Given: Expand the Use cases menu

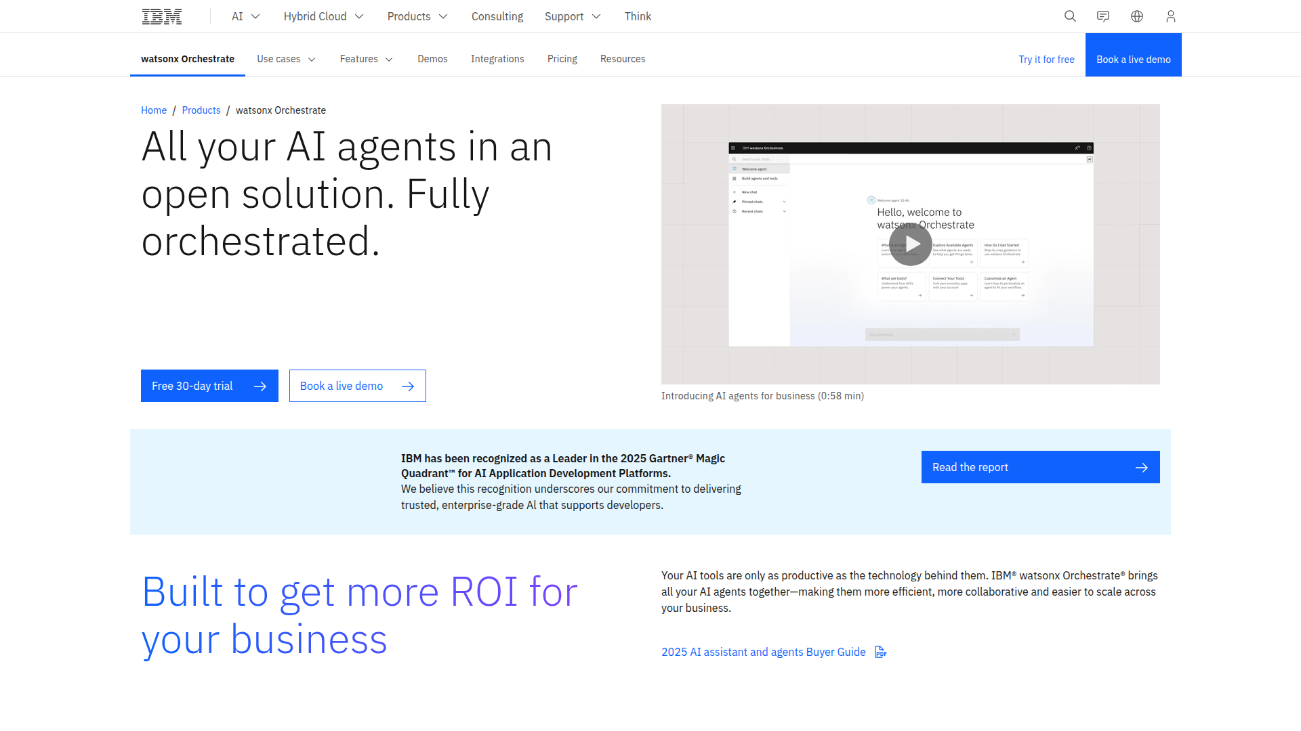Looking at the screenshot, I should coord(285,59).
